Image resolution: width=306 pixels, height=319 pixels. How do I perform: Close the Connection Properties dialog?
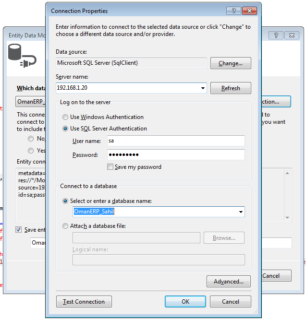249,11
